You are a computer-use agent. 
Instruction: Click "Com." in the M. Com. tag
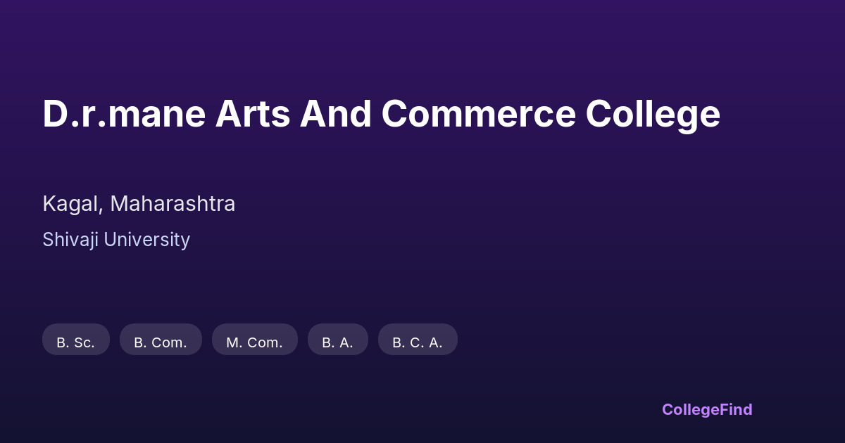(x=265, y=342)
